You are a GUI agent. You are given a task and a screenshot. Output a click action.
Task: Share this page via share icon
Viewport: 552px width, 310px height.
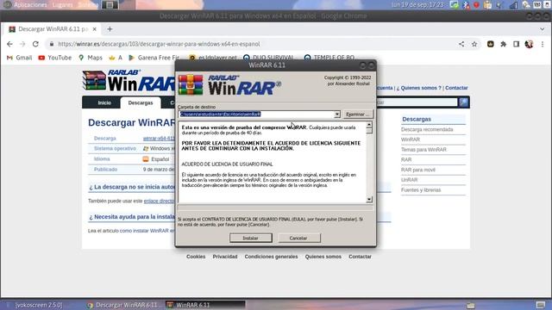point(461,44)
